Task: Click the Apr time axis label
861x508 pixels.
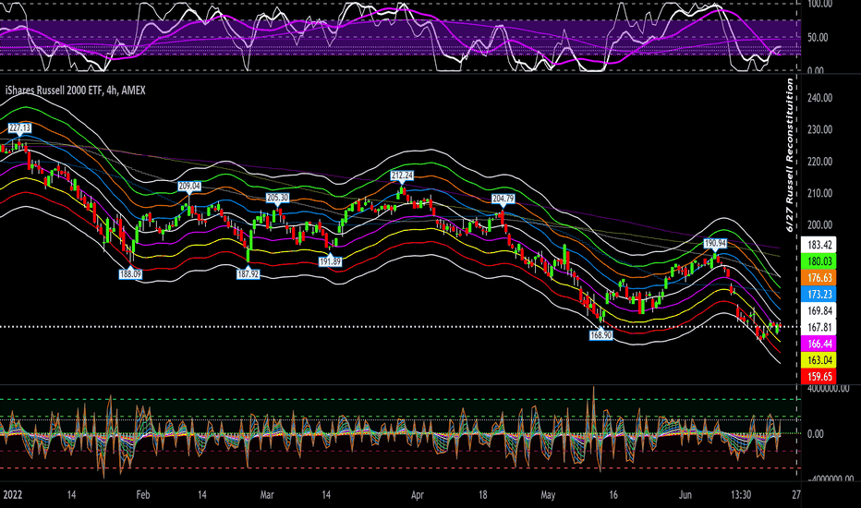Action: coord(418,495)
